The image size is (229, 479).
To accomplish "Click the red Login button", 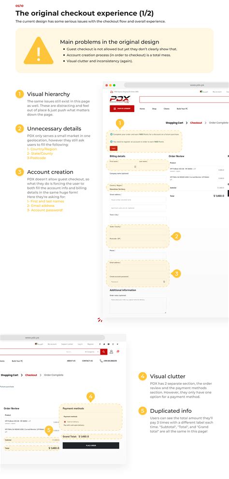I will (x=114, y=148).
